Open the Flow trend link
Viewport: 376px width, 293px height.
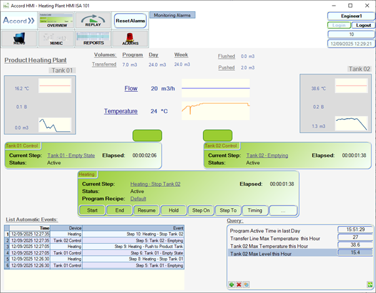(x=131, y=89)
